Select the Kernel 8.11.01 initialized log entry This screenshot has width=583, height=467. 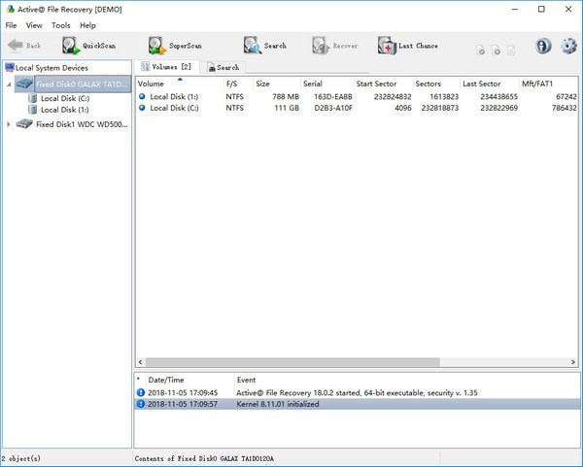click(277, 404)
